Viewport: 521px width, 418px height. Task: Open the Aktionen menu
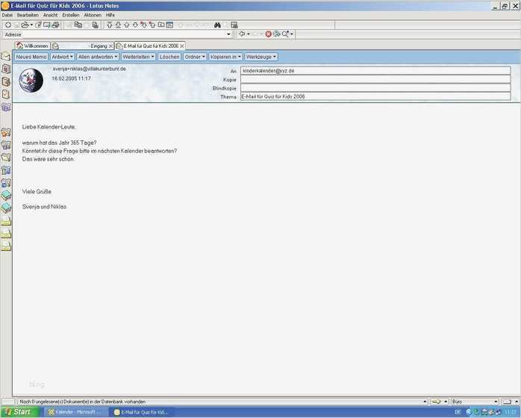tap(93, 15)
